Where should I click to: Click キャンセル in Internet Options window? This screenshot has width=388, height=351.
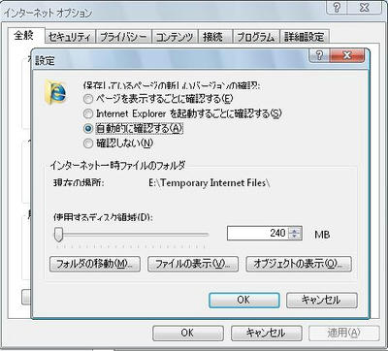pyautogui.click(x=266, y=333)
